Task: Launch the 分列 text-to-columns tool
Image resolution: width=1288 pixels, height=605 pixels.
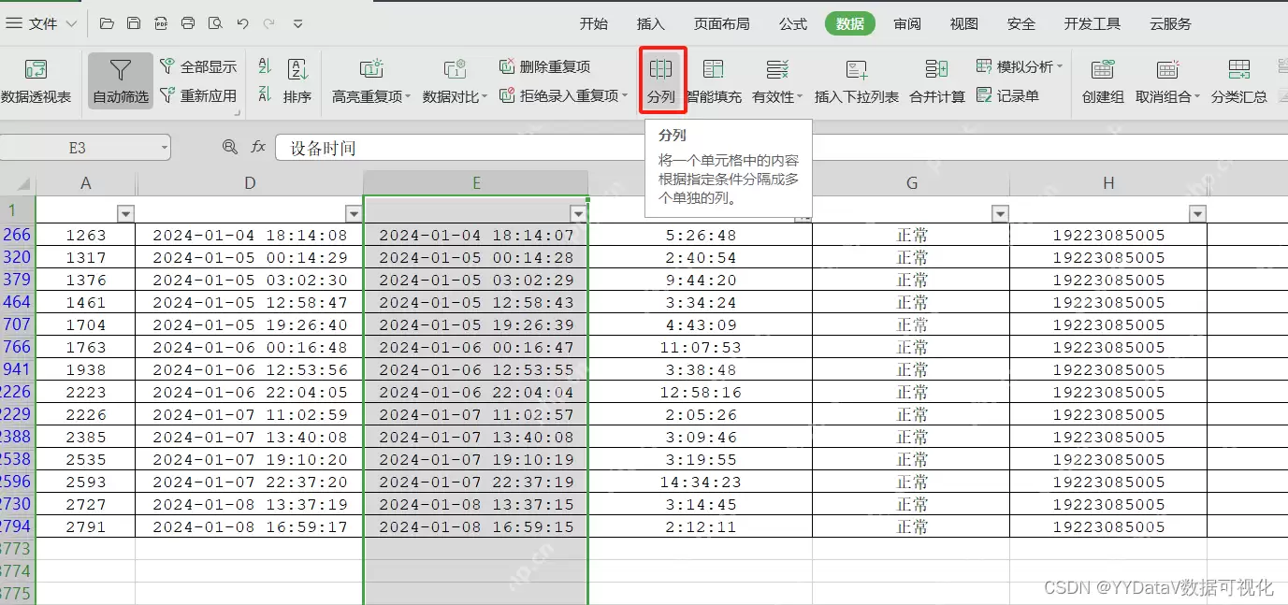Action: (661, 81)
